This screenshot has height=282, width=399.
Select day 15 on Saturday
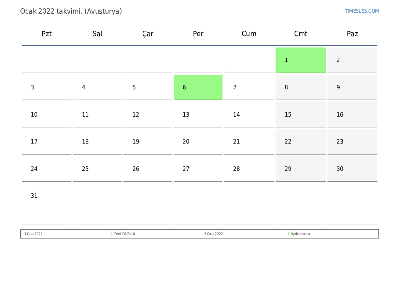pyautogui.click(x=288, y=115)
